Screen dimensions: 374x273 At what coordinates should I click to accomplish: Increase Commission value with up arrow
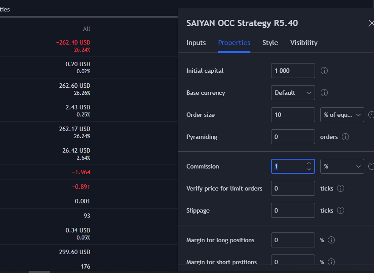[309, 164]
